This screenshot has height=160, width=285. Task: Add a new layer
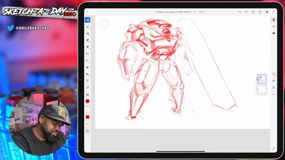coord(274,74)
